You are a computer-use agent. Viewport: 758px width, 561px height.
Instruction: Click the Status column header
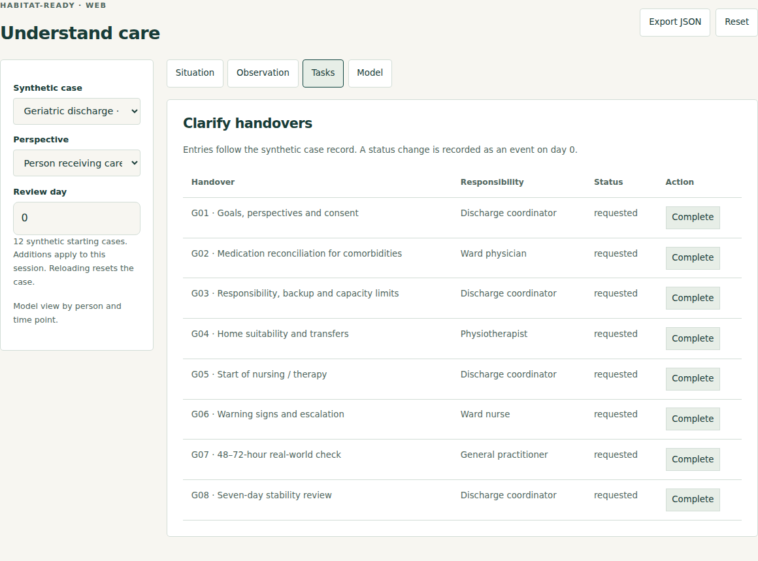608,182
